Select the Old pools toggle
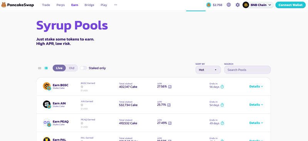Viewport: 308px width, 141px height. 72,68
